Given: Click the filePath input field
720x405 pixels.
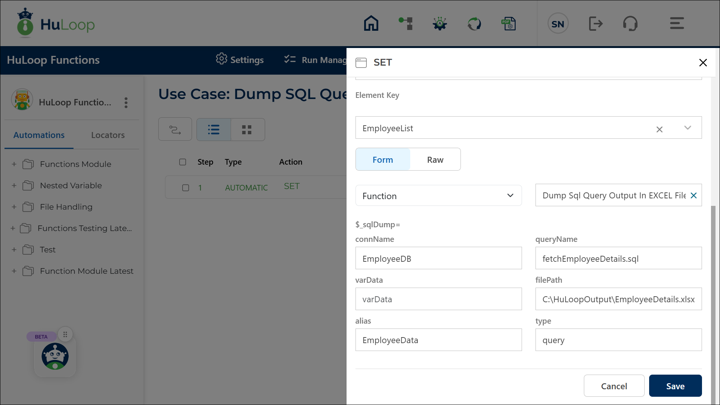Looking at the screenshot, I should (x=618, y=299).
